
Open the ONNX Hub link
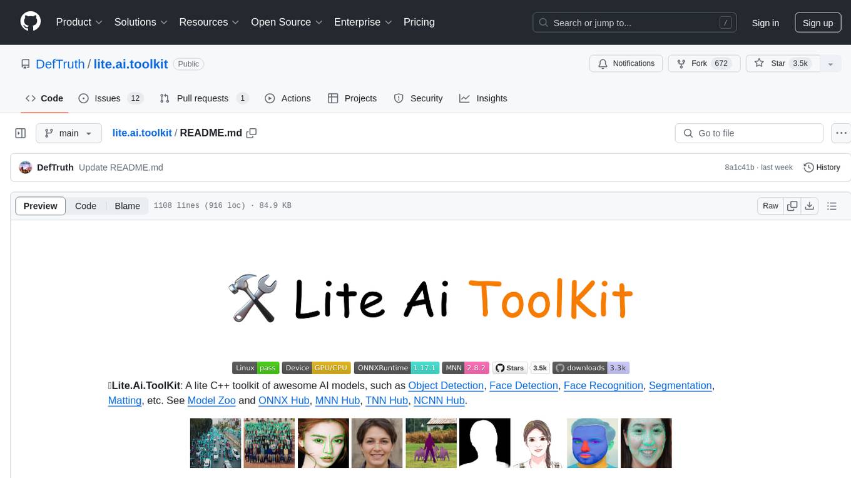coord(284,400)
